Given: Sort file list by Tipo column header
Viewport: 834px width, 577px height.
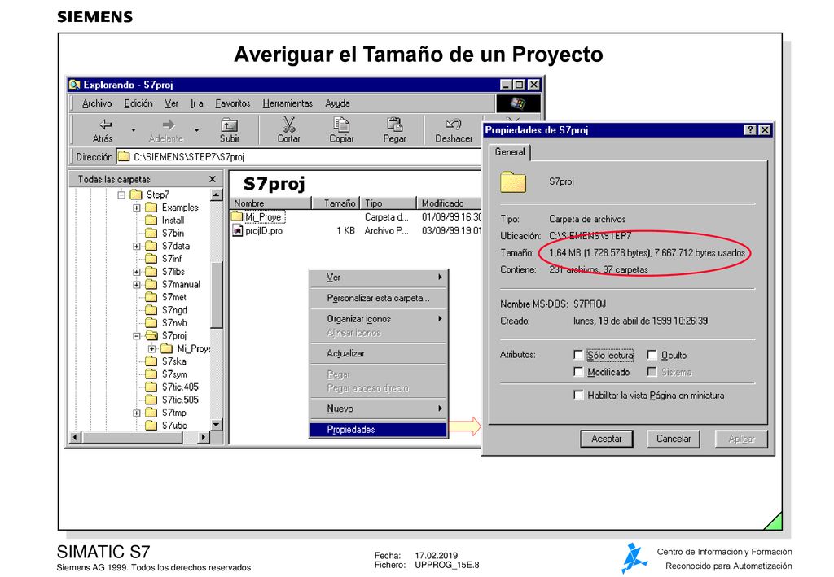Looking at the screenshot, I should pyautogui.click(x=388, y=203).
